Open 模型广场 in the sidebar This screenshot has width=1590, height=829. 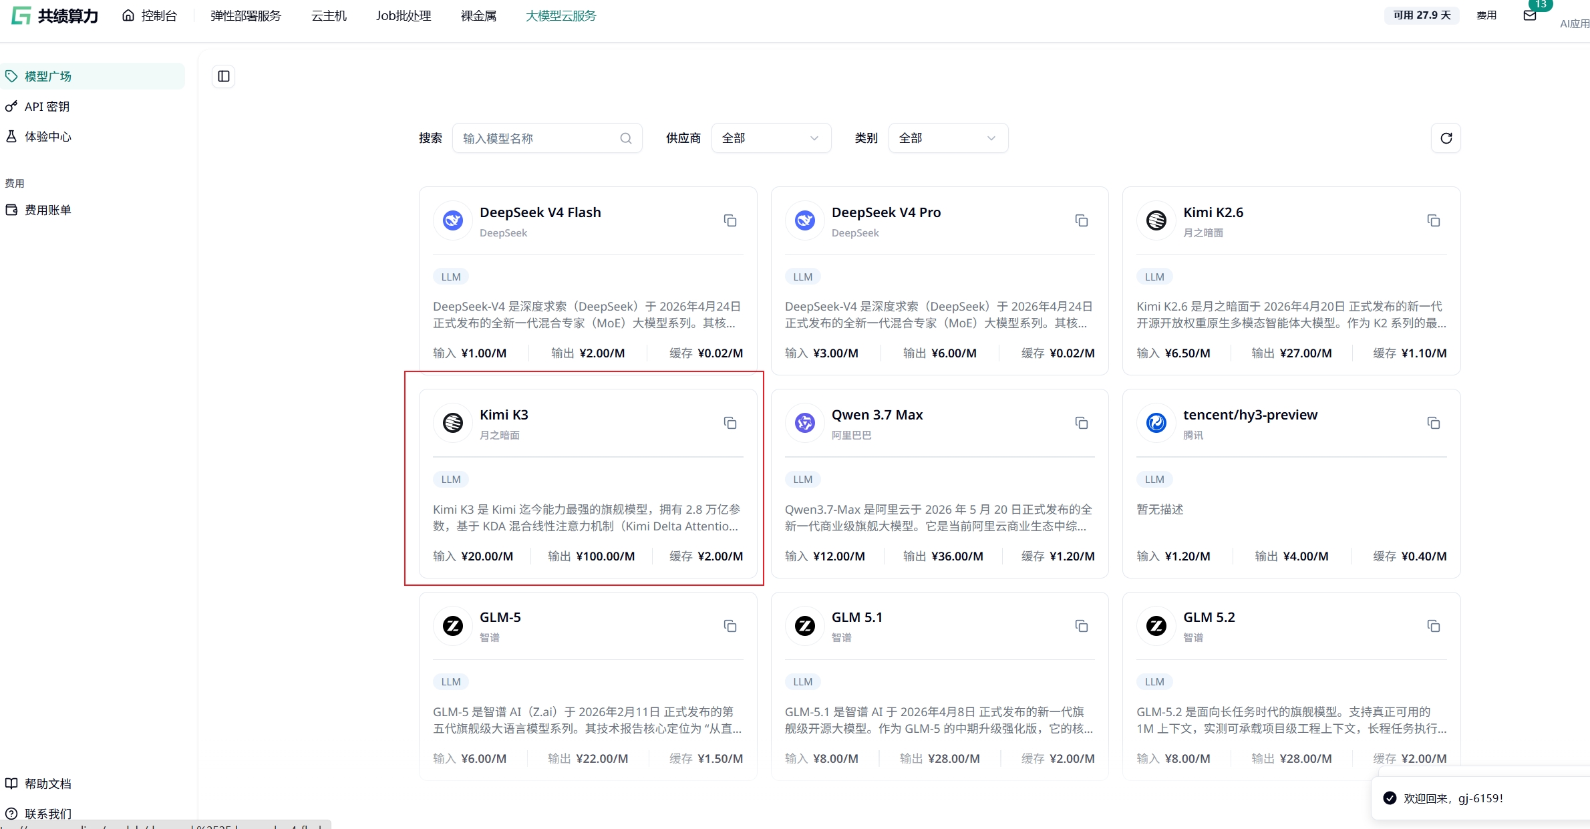tap(93, 76)
